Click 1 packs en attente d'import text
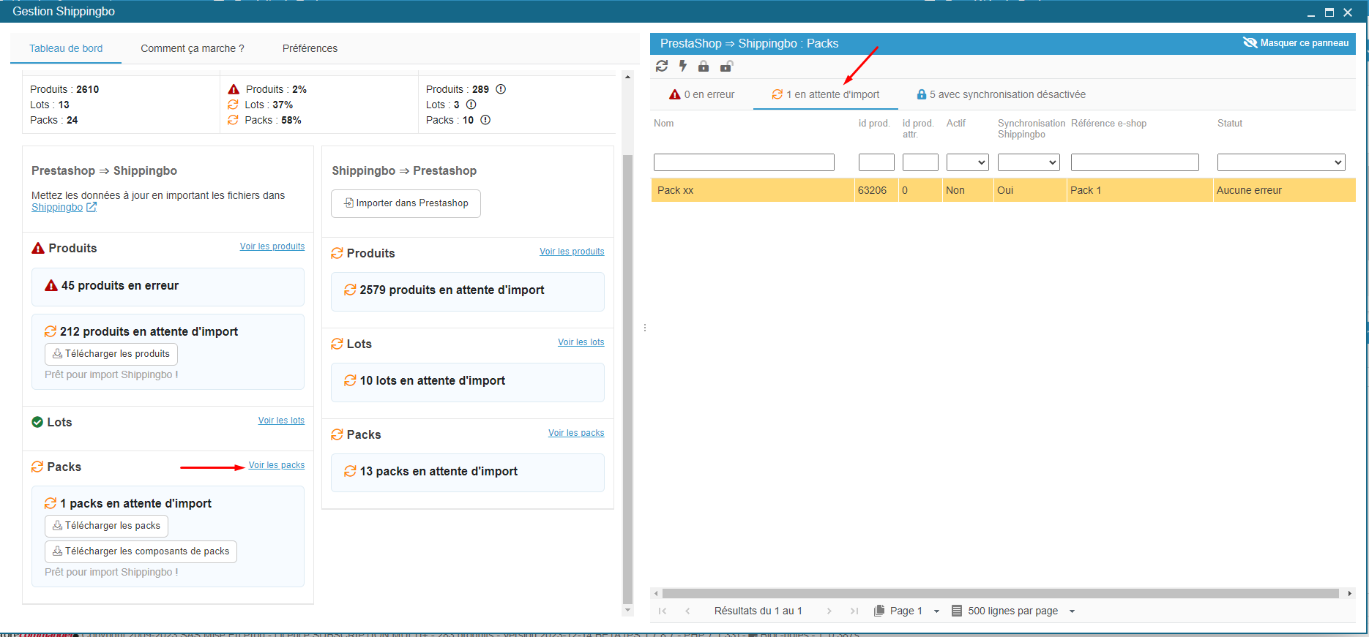 coord(135,504)
